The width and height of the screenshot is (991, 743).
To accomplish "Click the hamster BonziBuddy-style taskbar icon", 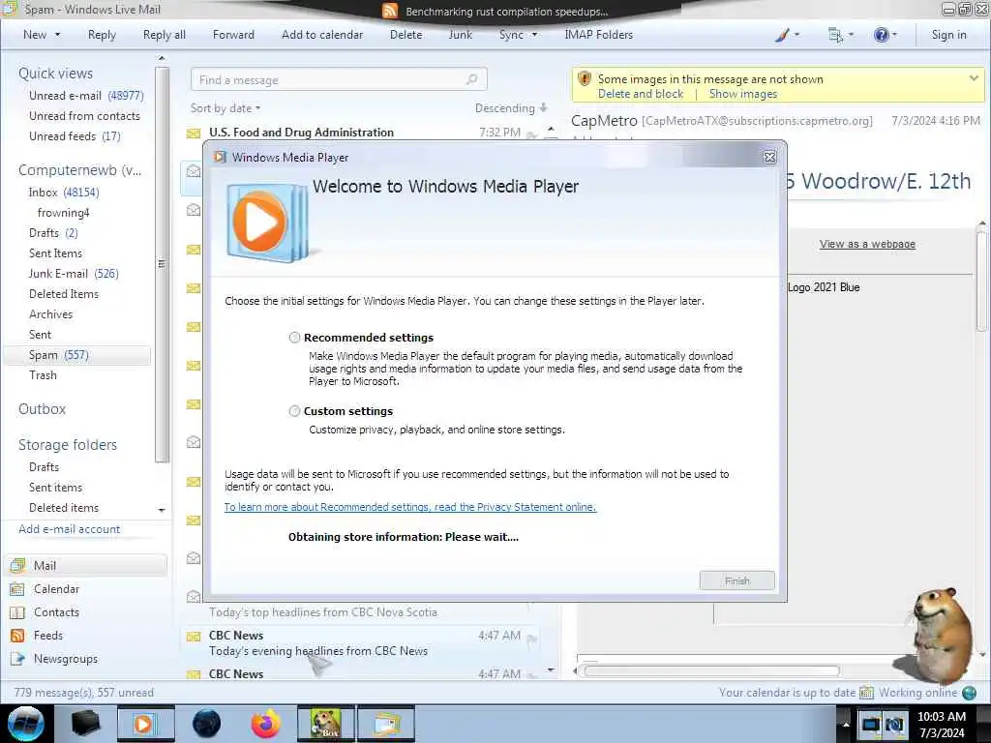I will point(325,724).
